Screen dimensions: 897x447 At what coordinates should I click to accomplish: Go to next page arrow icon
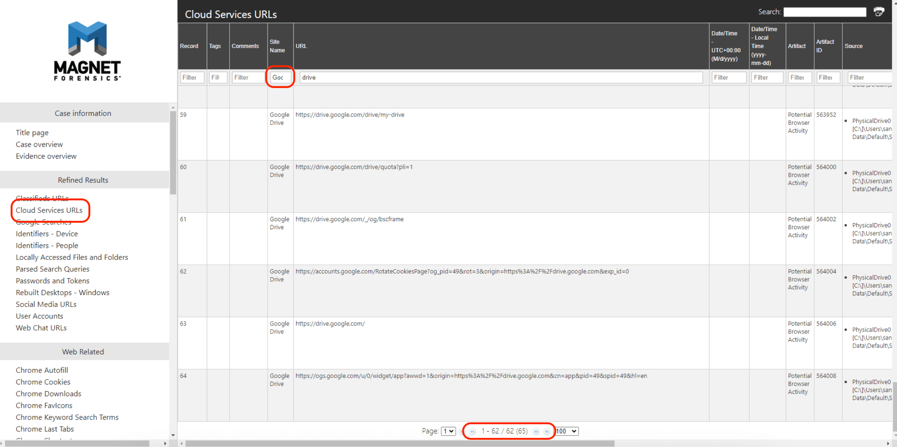(x=536, y=431)
